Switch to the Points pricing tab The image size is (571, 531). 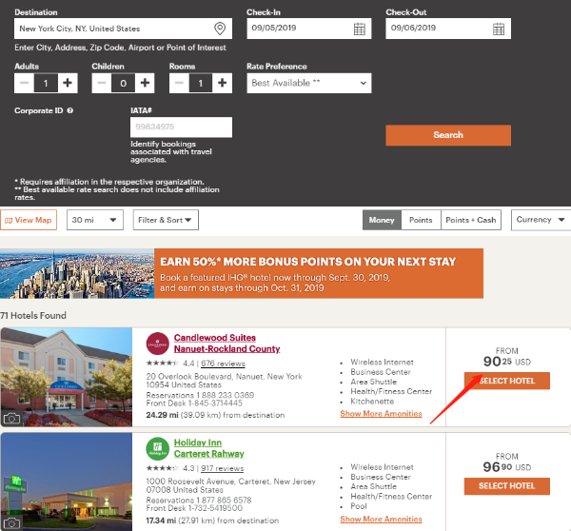pyautogui.click(x=421, y=220)
